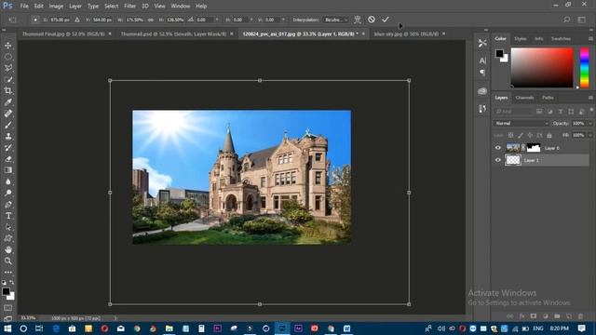Open the Select menu
The image size is (596, 335).
112,7
